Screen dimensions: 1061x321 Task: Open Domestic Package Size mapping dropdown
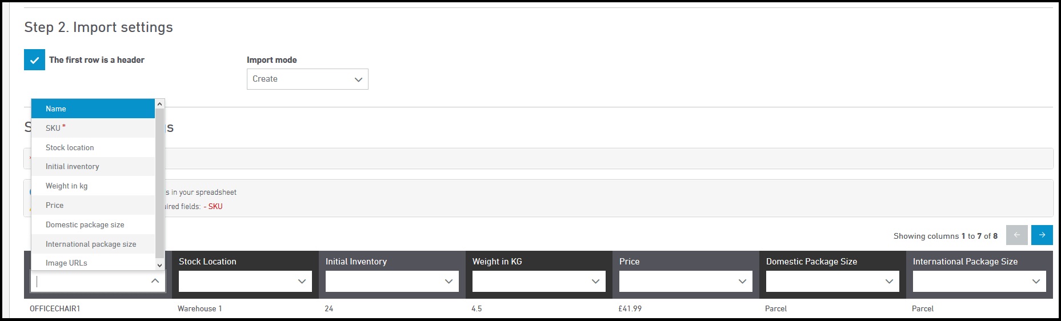point(832,281)
